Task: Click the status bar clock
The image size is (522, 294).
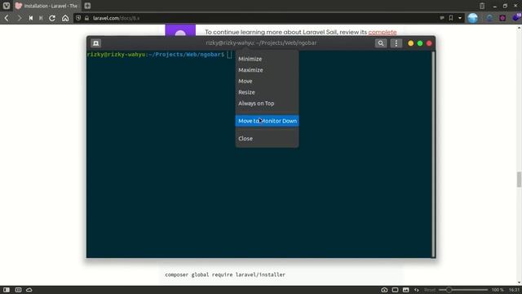Action: tap(514, 290)
